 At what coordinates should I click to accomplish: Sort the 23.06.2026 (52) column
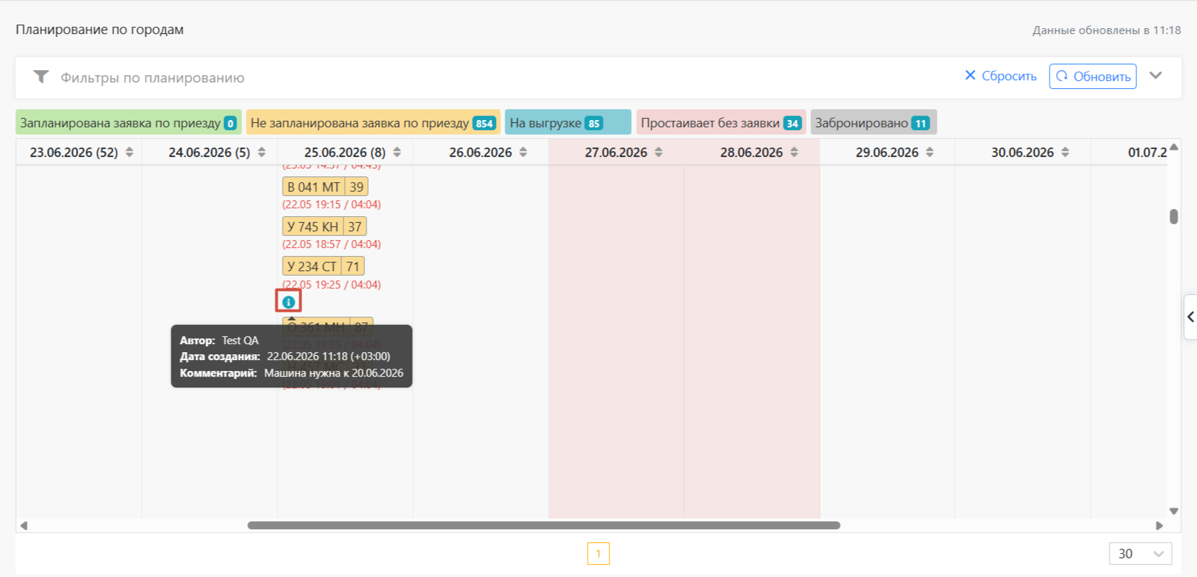pos(129,153)
